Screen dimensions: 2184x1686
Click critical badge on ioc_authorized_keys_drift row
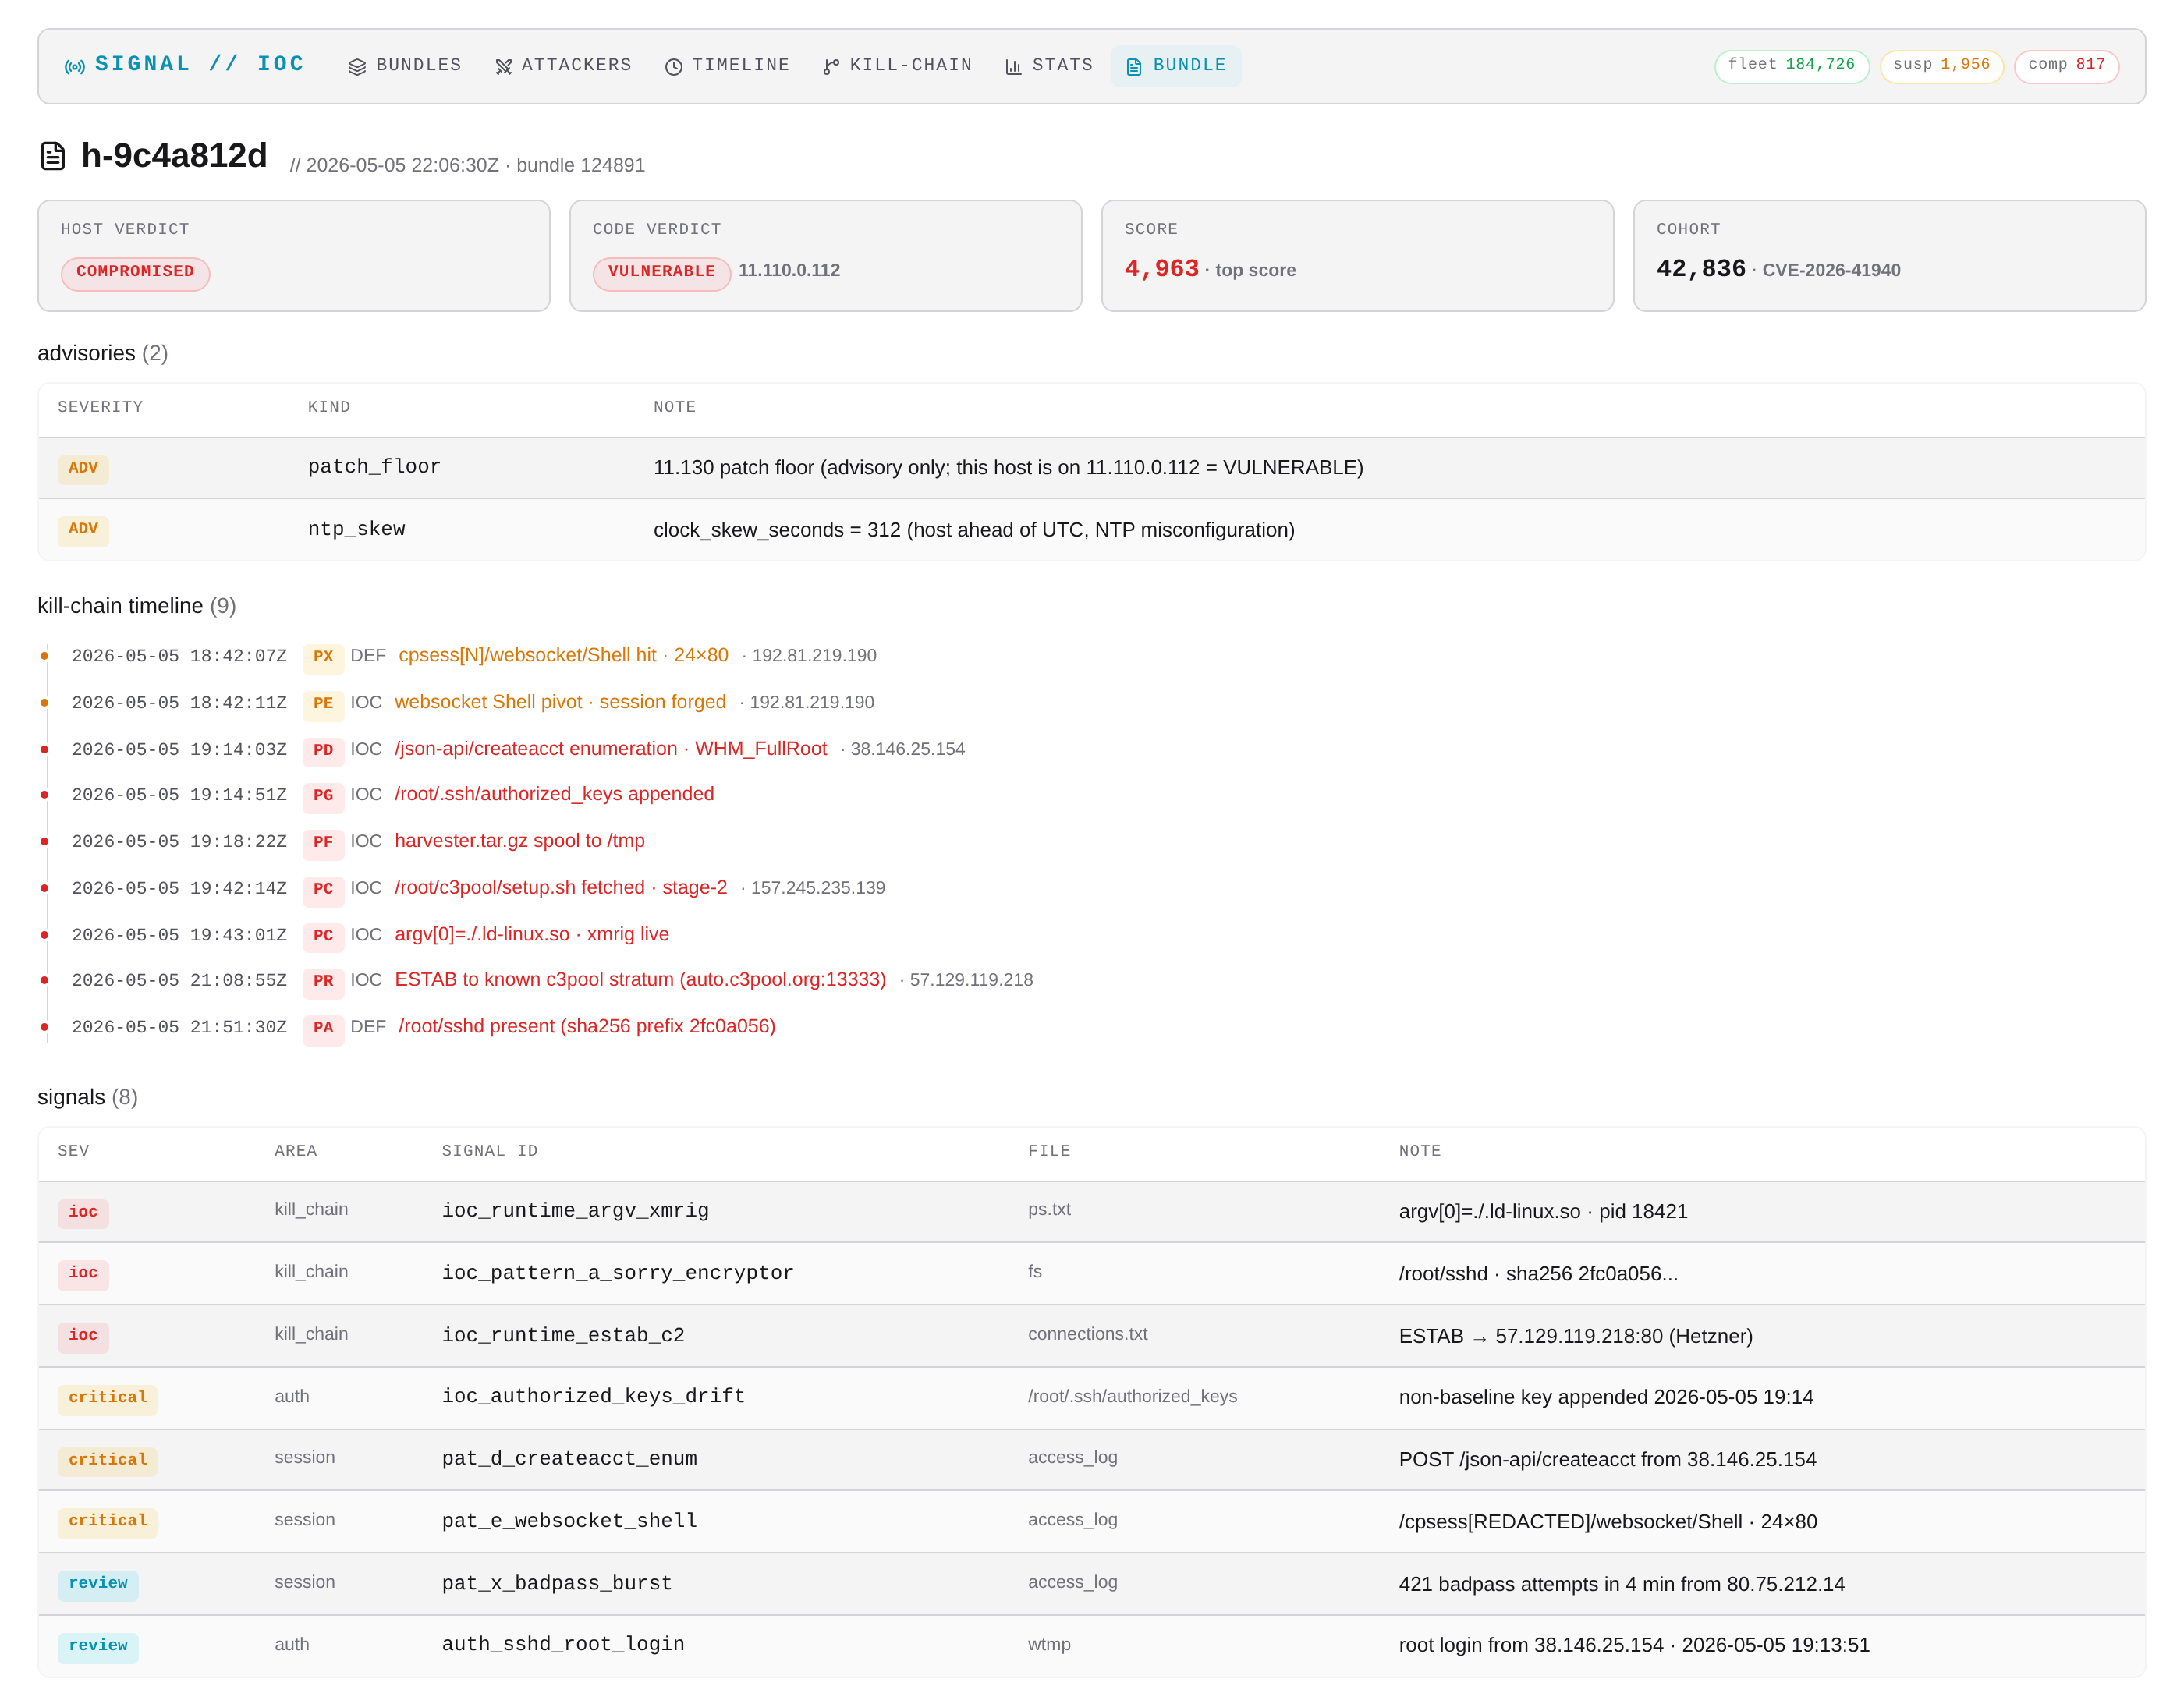[x=107, y=1398]
